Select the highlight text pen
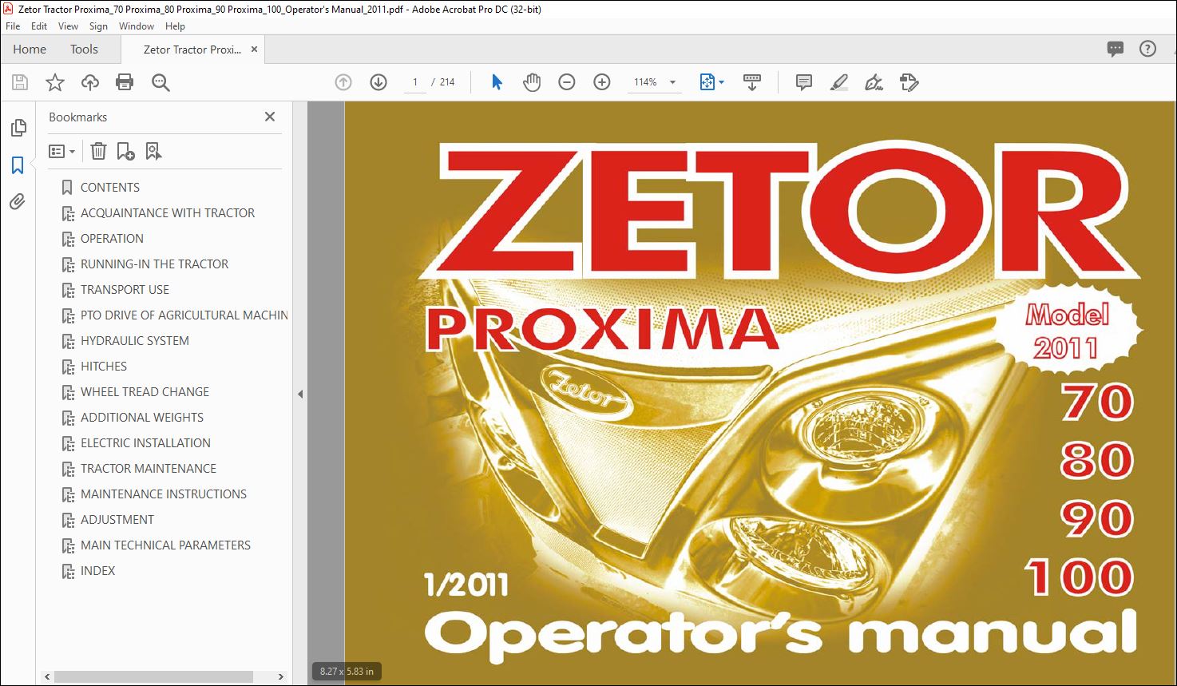This screenshot has height=686, width=1177. coord(839,82)
